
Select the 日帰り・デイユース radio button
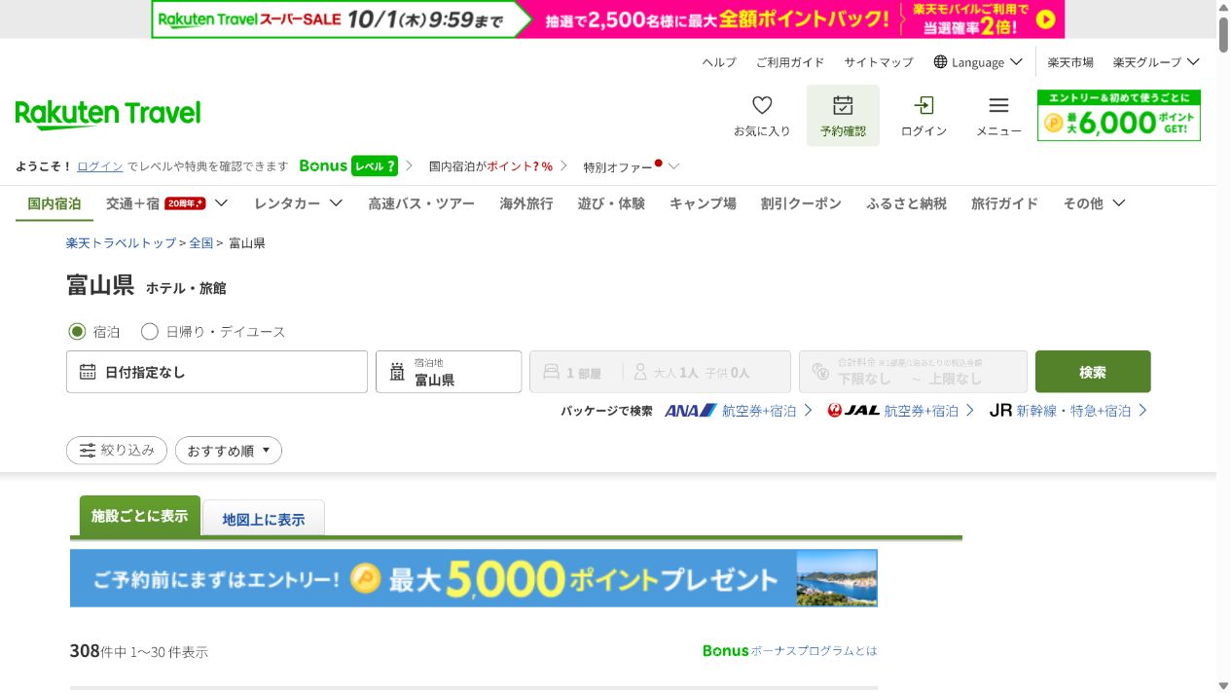[150, 332]
